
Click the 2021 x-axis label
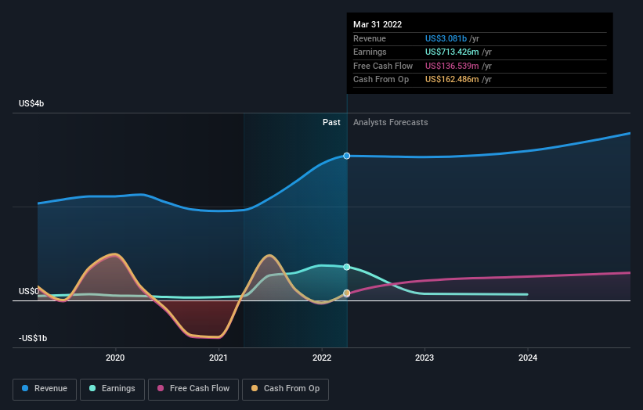[x=219, y=358]
